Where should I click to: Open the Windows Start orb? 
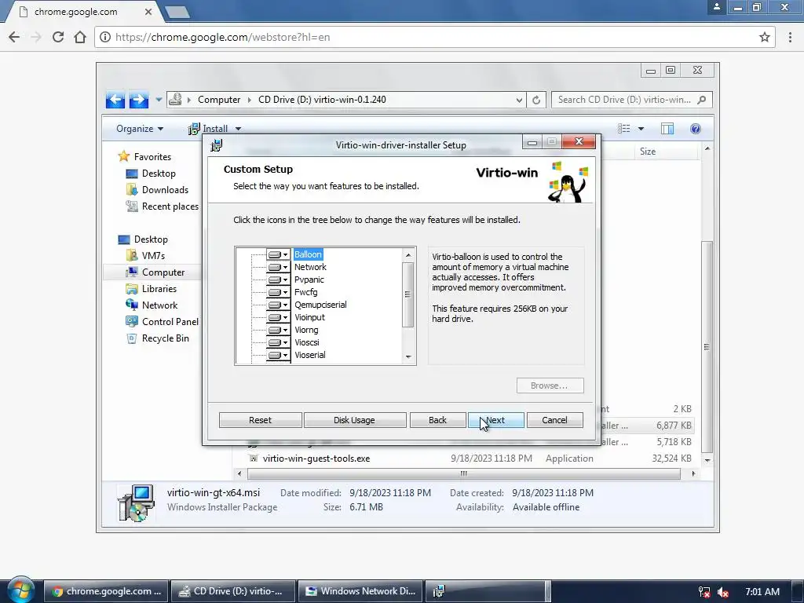tap(20, 590)
